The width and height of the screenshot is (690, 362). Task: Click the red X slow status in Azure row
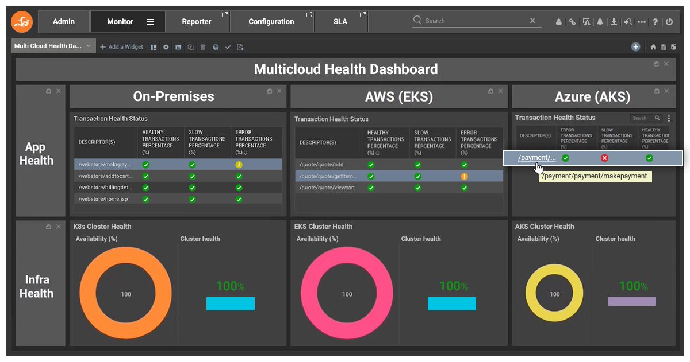(604, 158)
